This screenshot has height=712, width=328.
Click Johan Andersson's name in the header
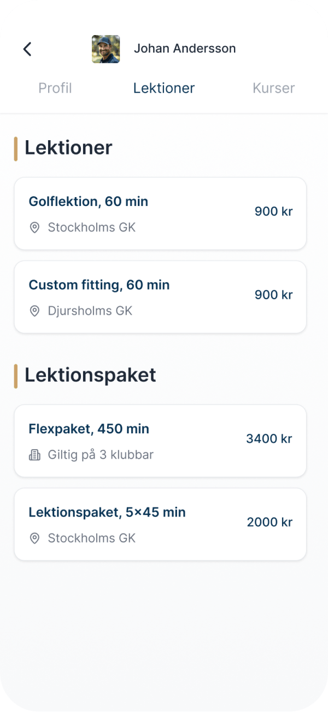pyautogui.click(x=184, y=48)
